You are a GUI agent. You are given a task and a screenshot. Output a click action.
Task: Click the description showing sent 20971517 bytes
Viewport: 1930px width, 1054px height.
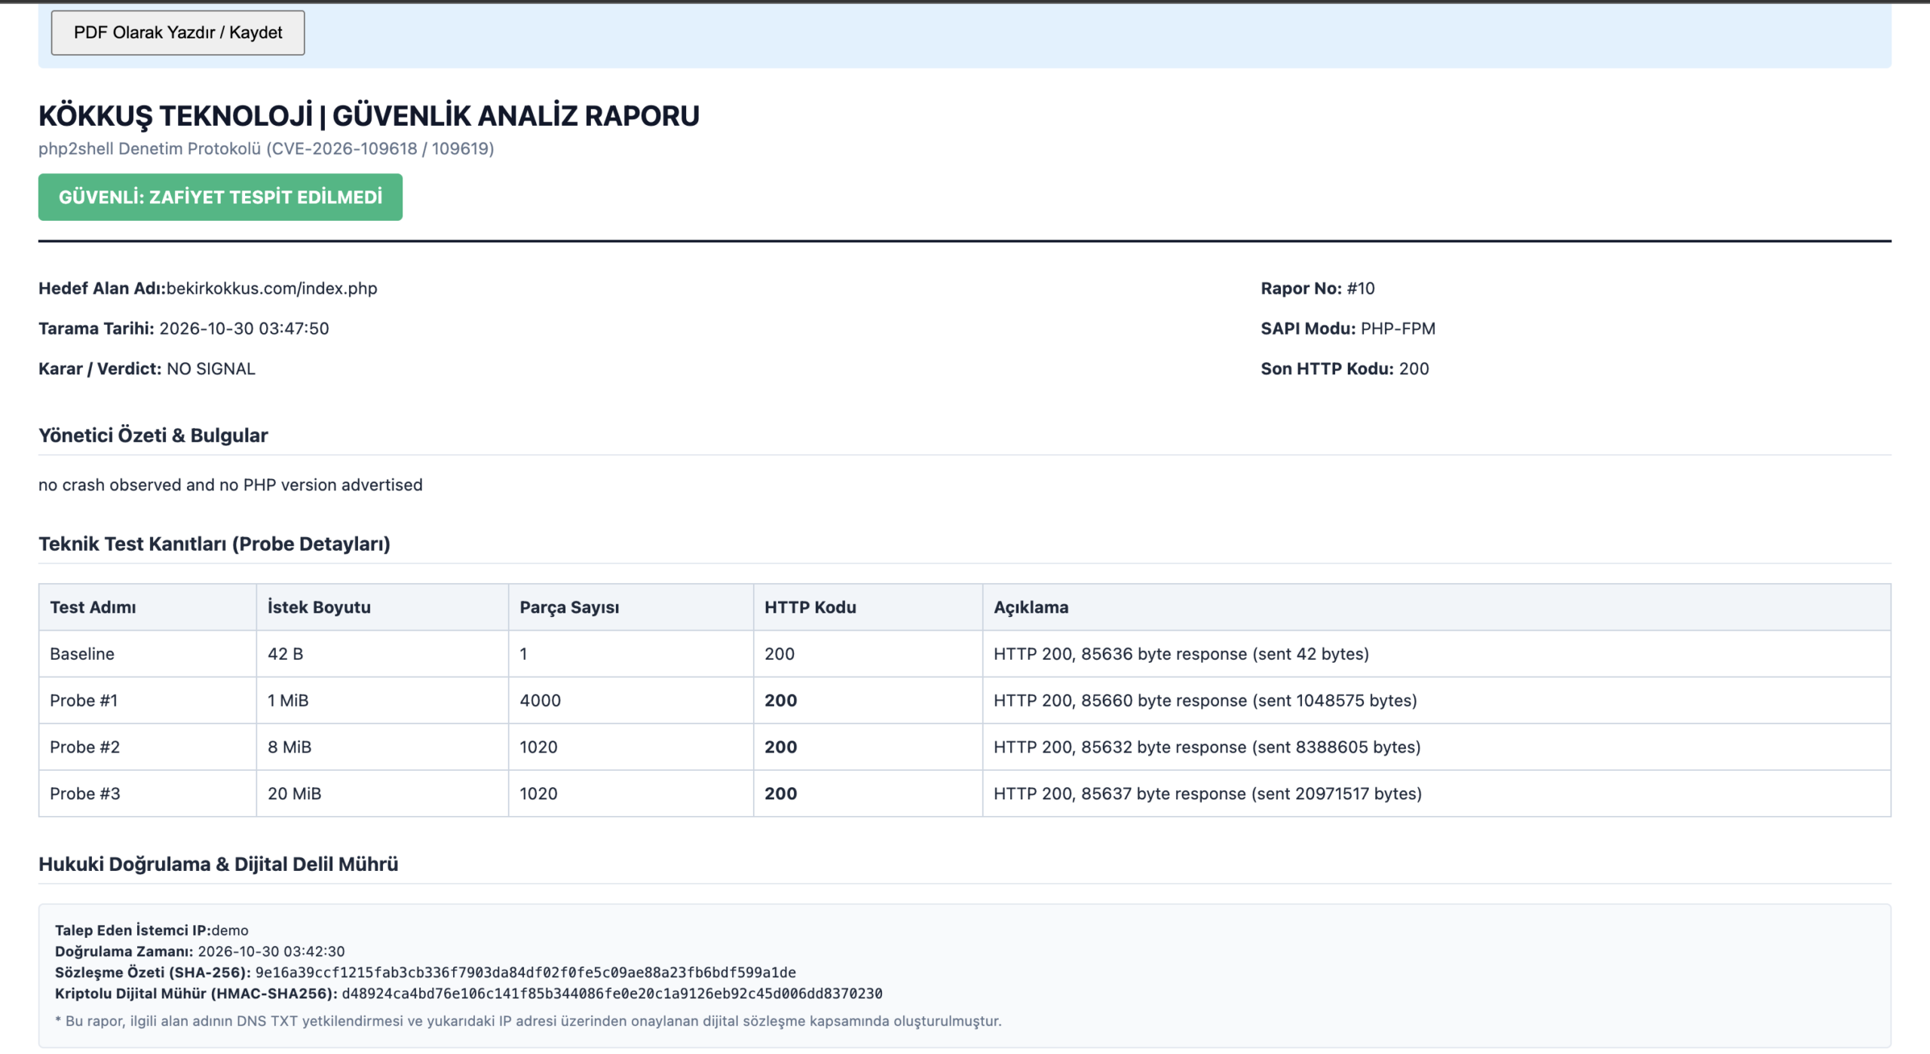pyautogui.click(x=1208, y=794)
